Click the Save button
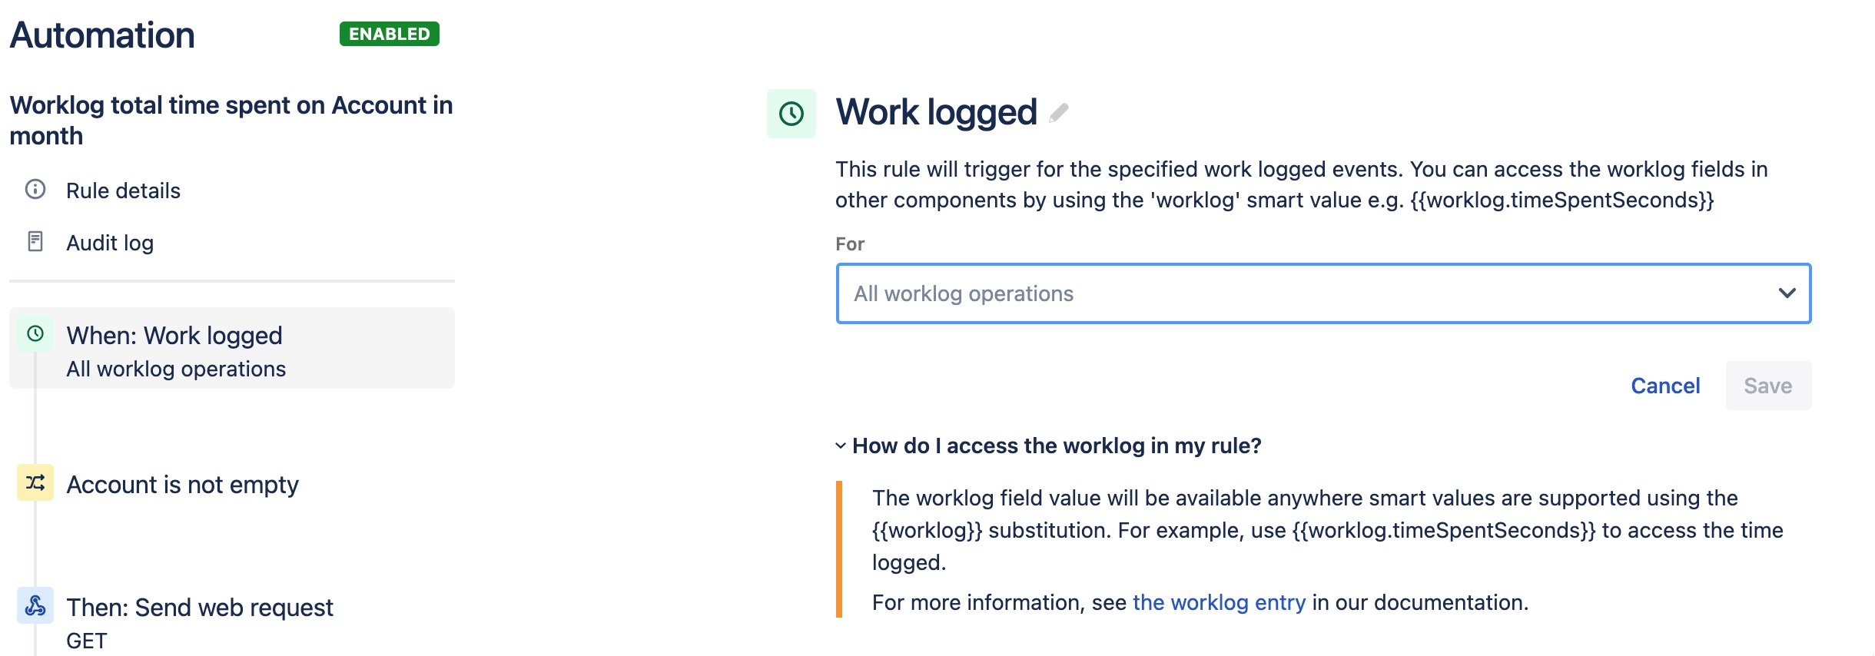 pyautogui.click(x=1767, y=386)
